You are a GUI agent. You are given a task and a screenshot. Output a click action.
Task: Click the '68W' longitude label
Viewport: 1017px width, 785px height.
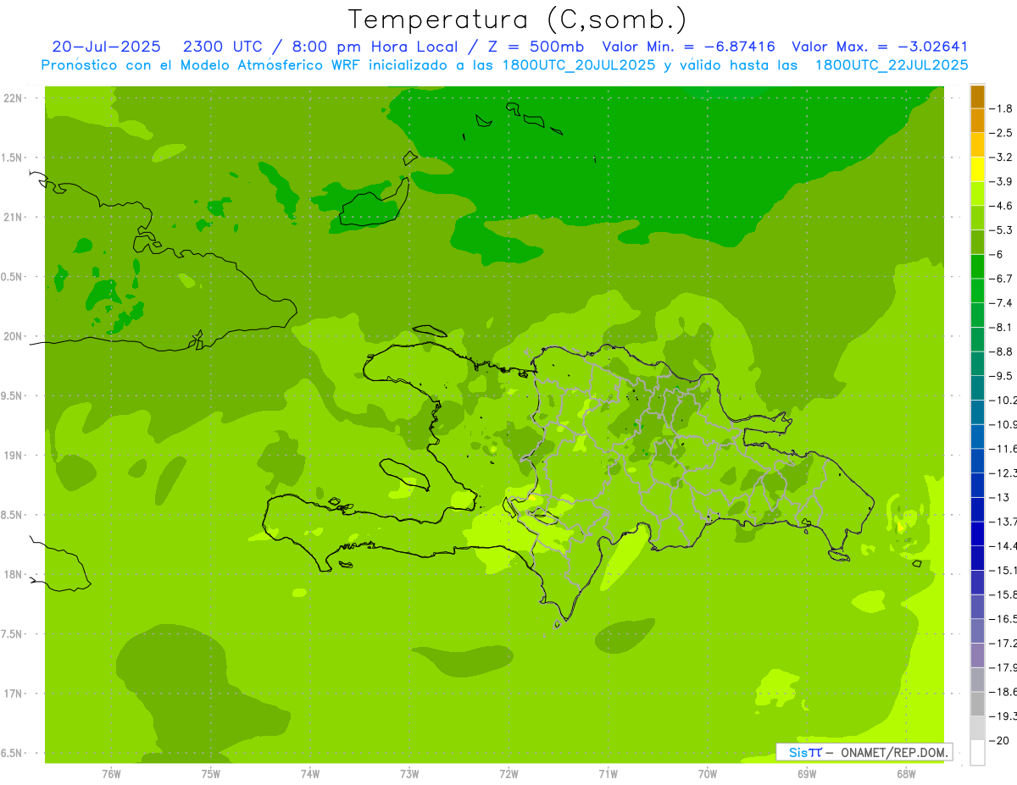point(906,774)
